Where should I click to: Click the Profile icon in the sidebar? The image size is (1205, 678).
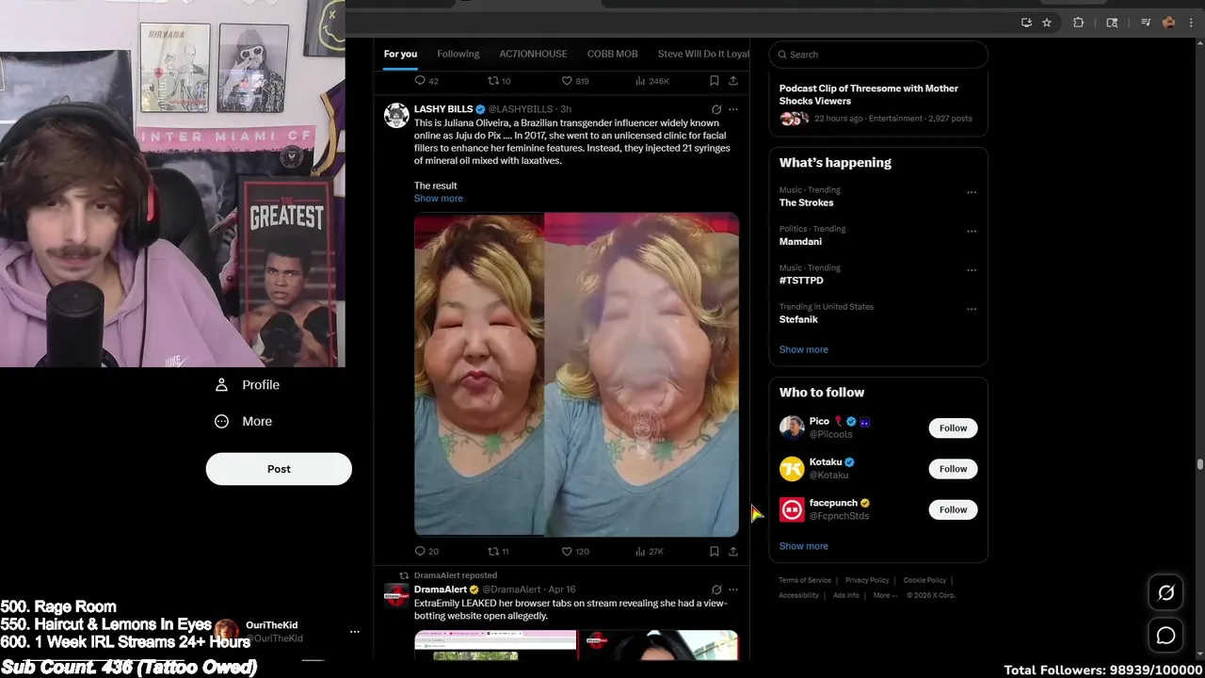point(221,385)
